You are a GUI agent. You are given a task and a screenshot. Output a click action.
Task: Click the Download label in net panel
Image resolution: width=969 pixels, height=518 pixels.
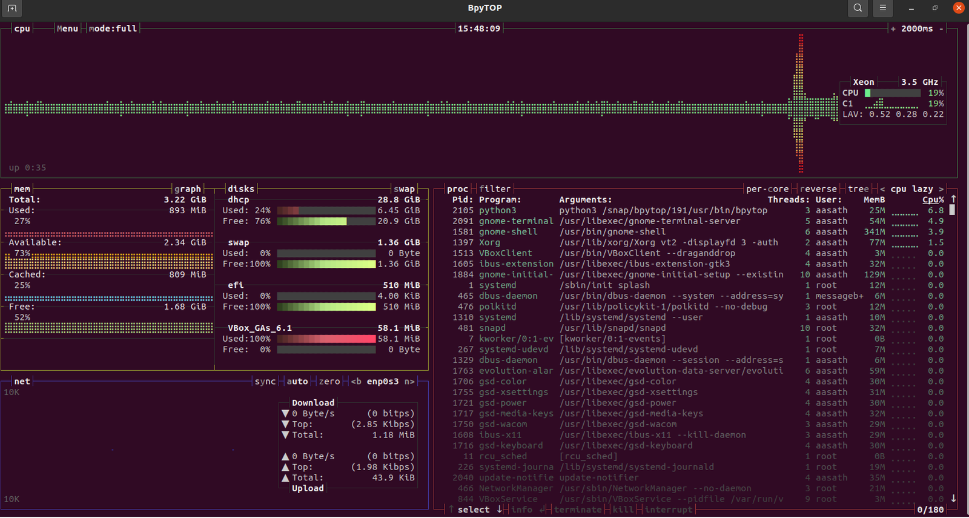click(313, 403)
